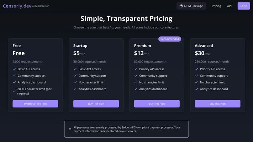The width and height of the screenshot is (253, 142).
Task: Open the NPM Package button
Action: click(x=191, y=6)
